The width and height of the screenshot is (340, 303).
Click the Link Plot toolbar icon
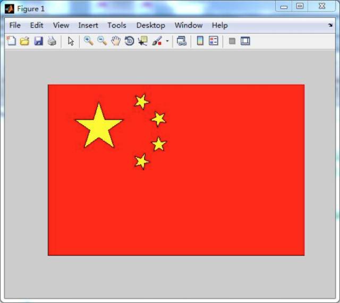pos(182,41)
